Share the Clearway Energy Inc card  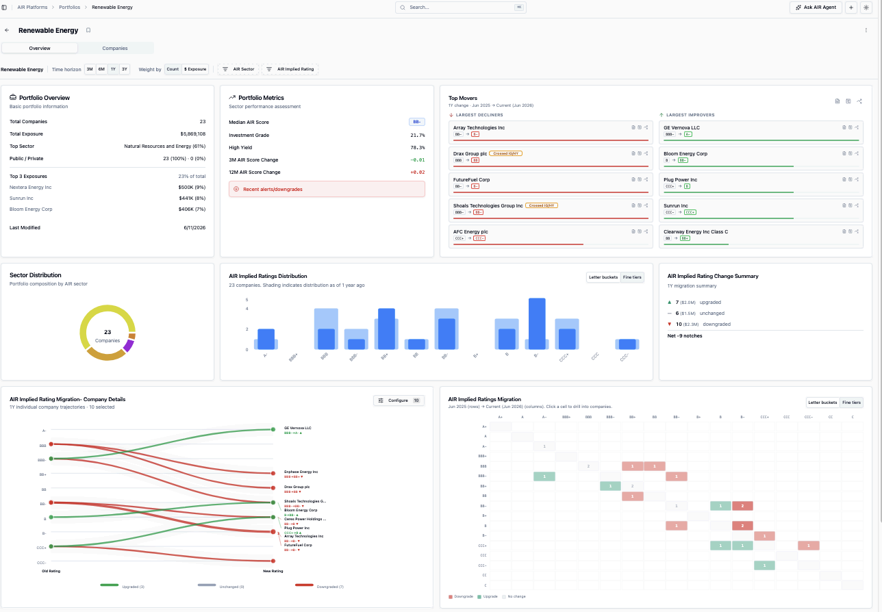857,231
